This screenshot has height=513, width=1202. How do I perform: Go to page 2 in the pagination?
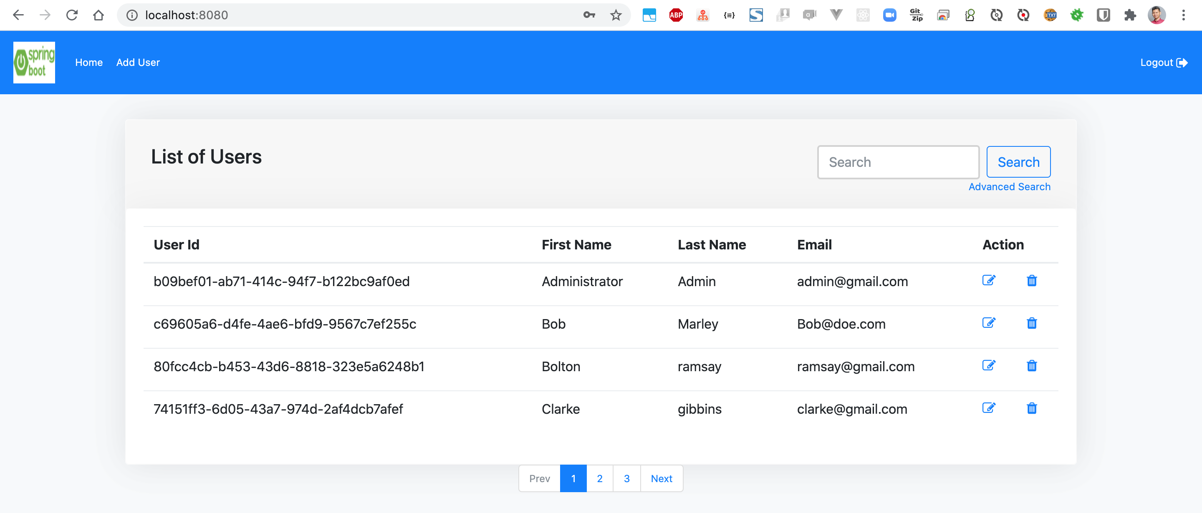click(x=600, y=478)
